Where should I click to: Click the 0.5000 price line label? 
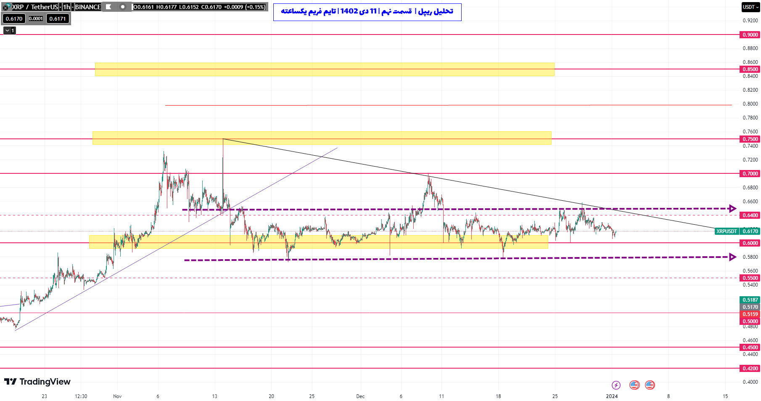pos(750,321)
